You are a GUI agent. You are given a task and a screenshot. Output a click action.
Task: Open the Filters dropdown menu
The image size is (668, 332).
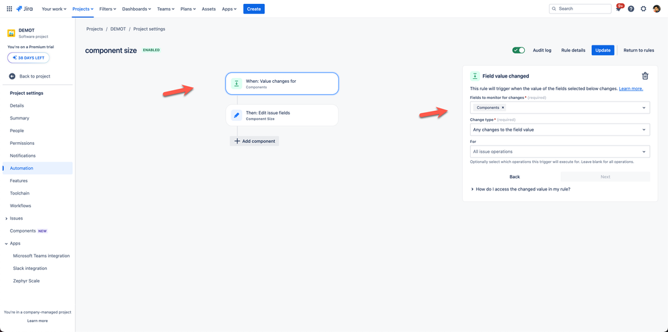click(108, 9)
